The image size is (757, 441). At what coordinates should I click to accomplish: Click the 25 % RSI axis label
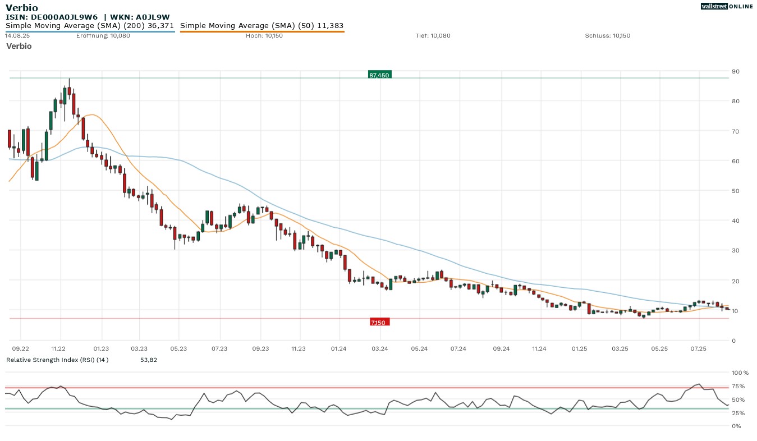738,413
